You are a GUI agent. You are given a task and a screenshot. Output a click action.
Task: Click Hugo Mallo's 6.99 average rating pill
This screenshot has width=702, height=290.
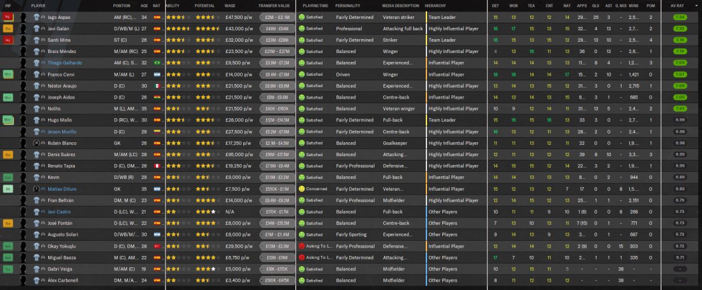680,120
